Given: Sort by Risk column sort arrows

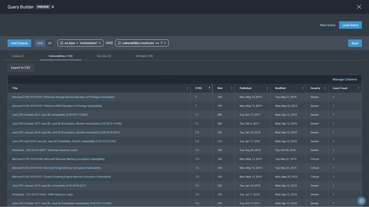Looking at the screenshot, I should point(232,88).
